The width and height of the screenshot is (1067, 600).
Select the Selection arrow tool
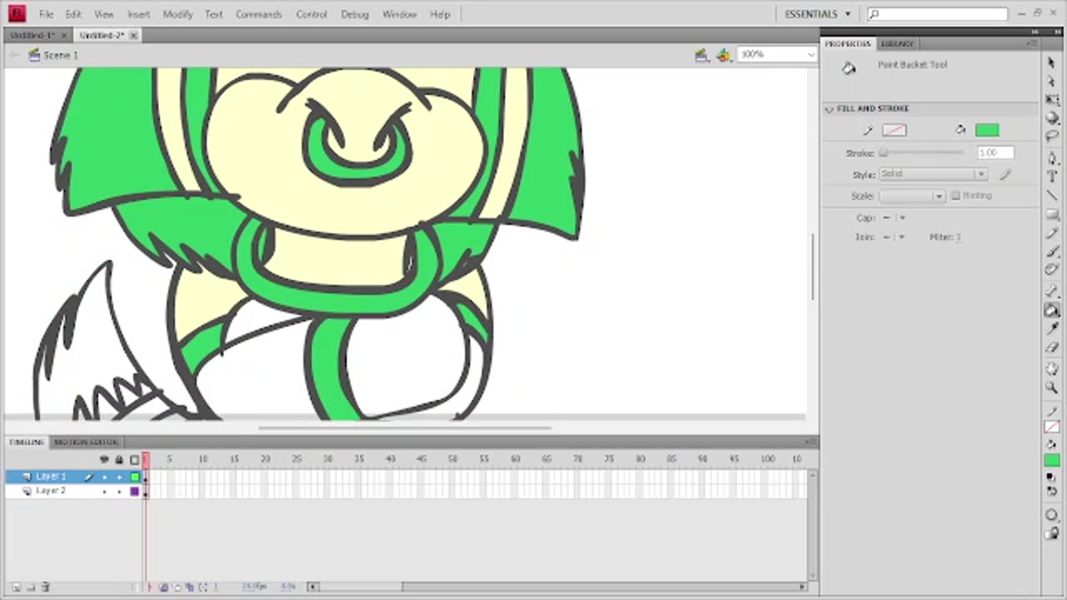(1051, 62)
